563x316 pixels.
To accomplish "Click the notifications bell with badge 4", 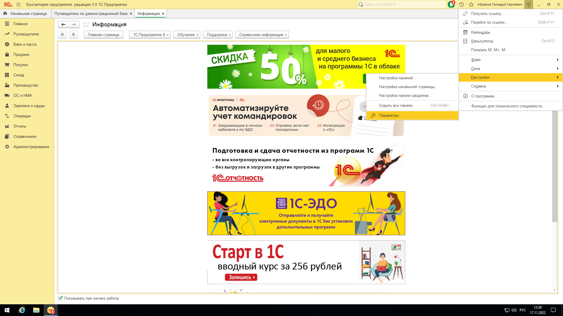I will pyautogui.click(x=451, y=4).
